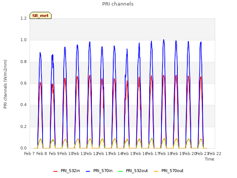Click the Time x-axis label
This screenshot has width=237, height=178.
(210, 159)
